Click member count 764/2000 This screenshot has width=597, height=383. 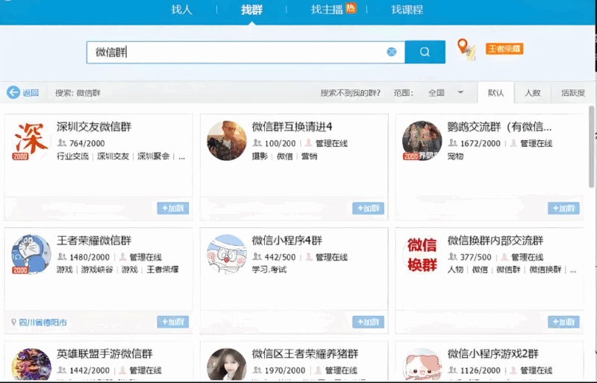click(x=87, y=143)
